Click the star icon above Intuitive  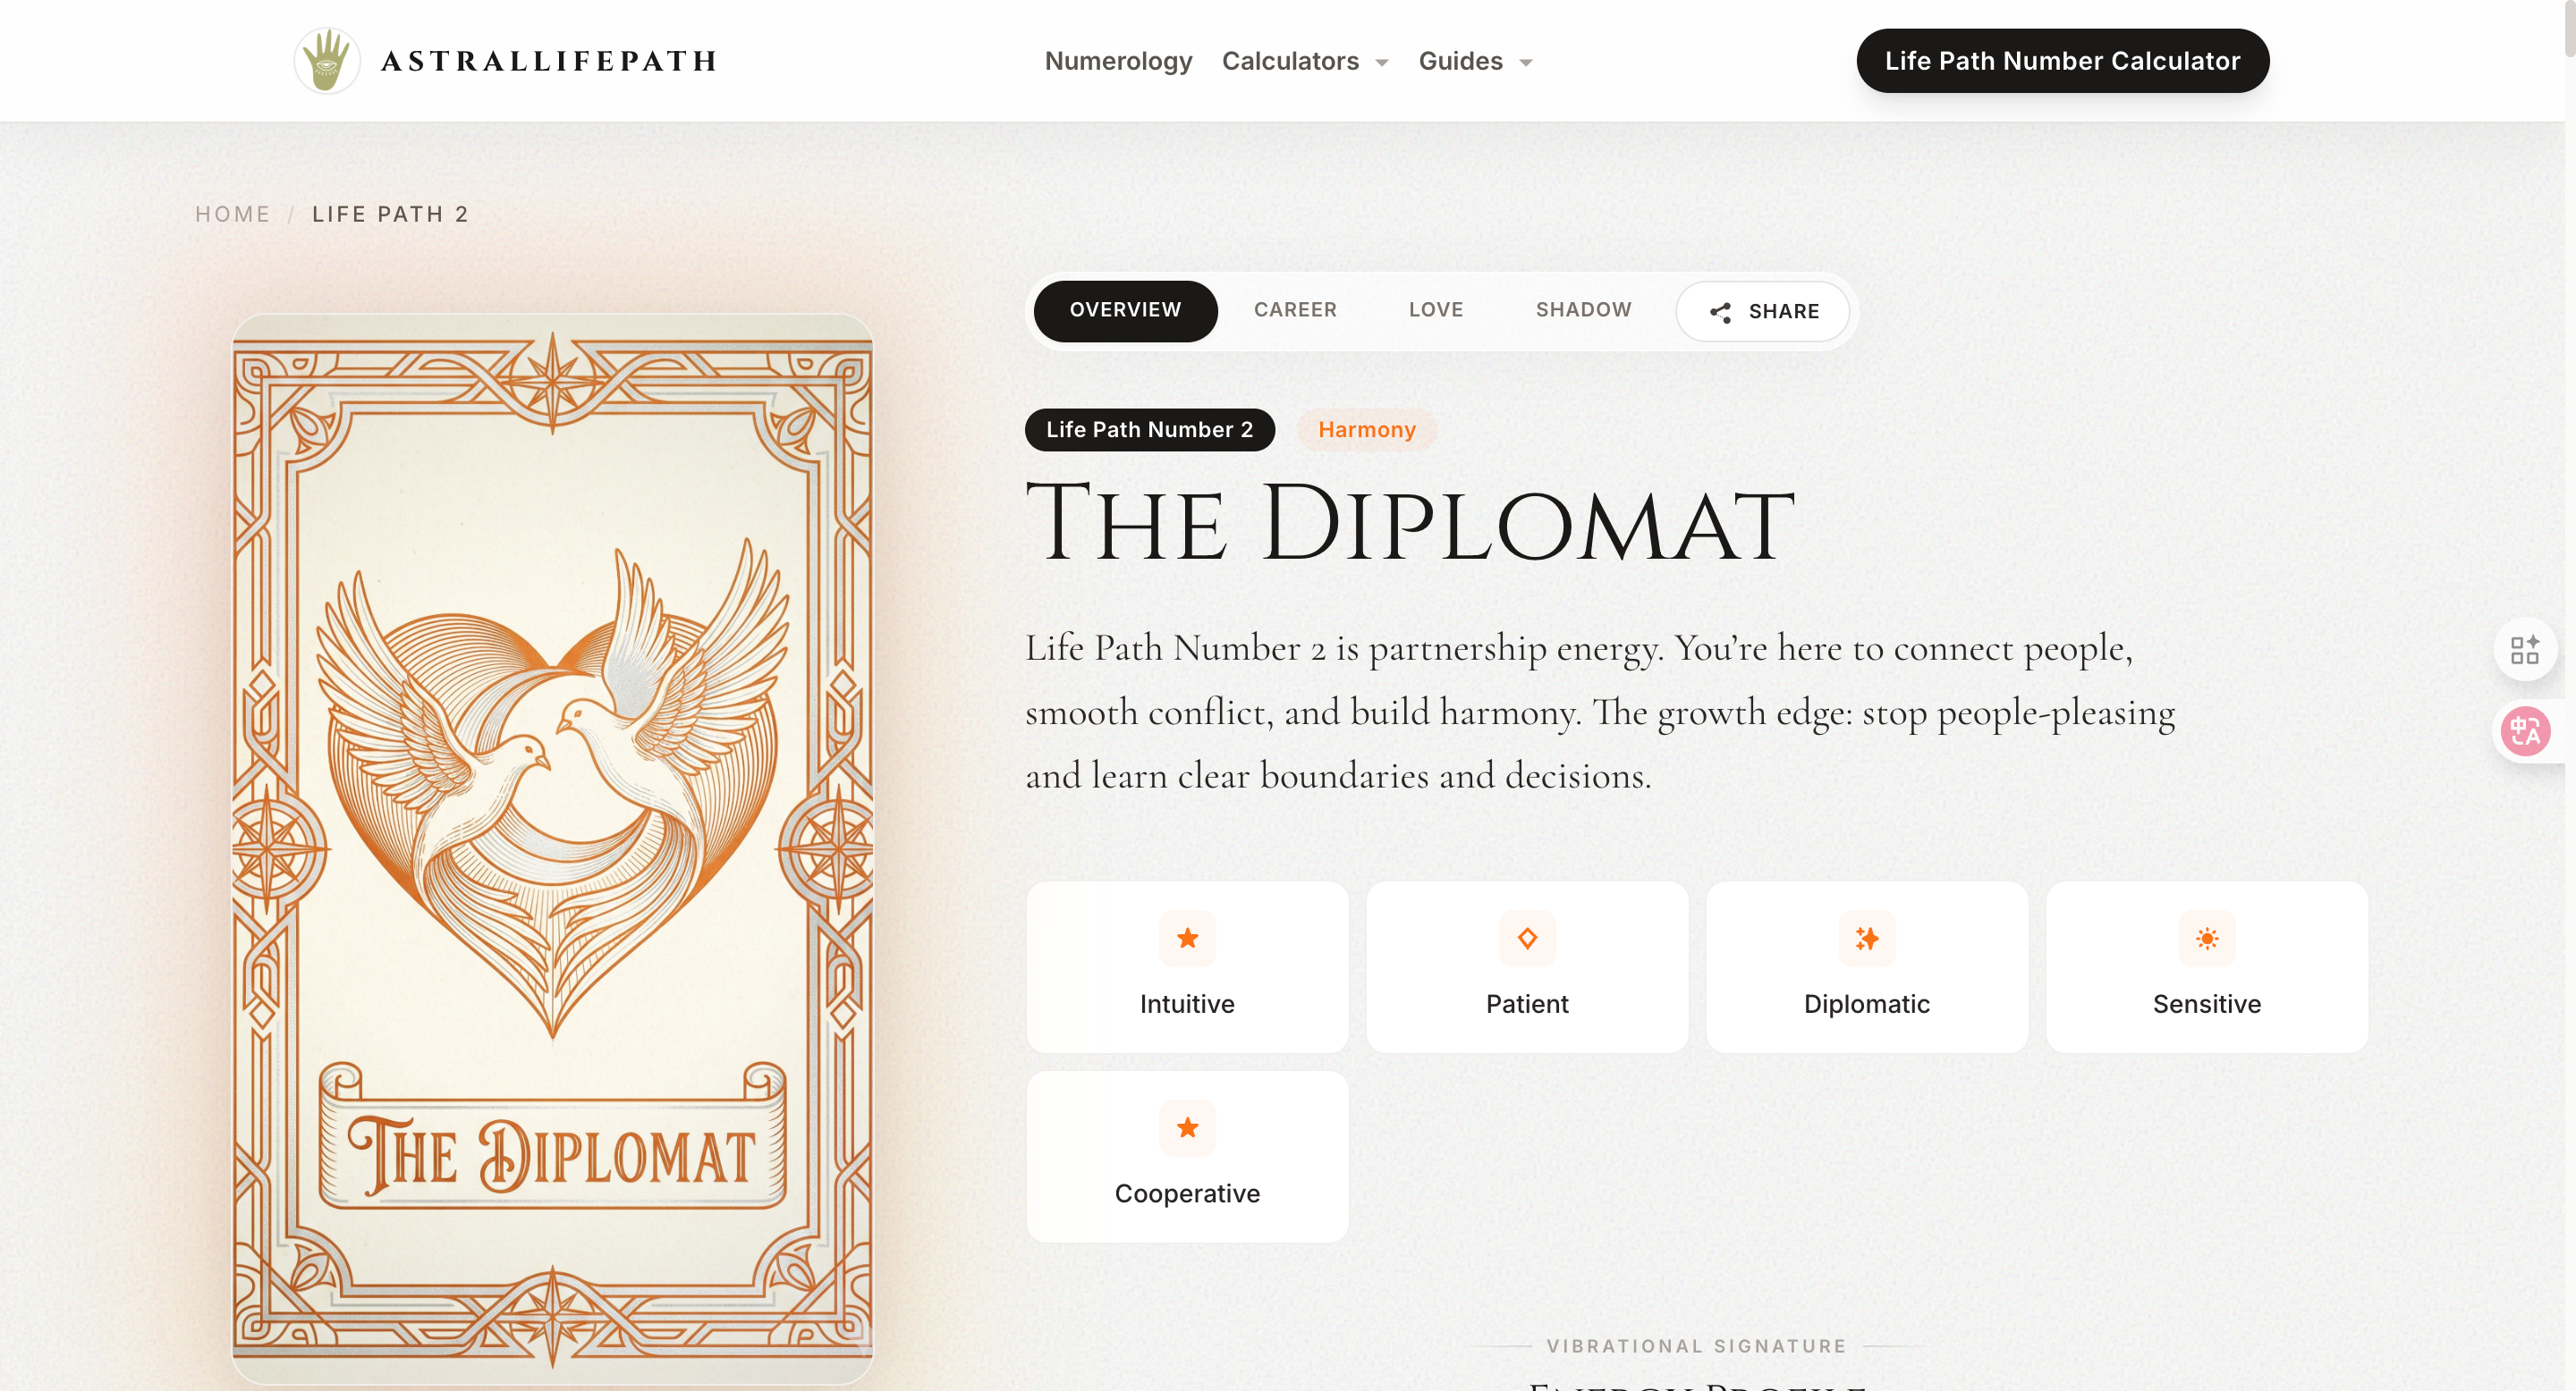click(1187, 939)
